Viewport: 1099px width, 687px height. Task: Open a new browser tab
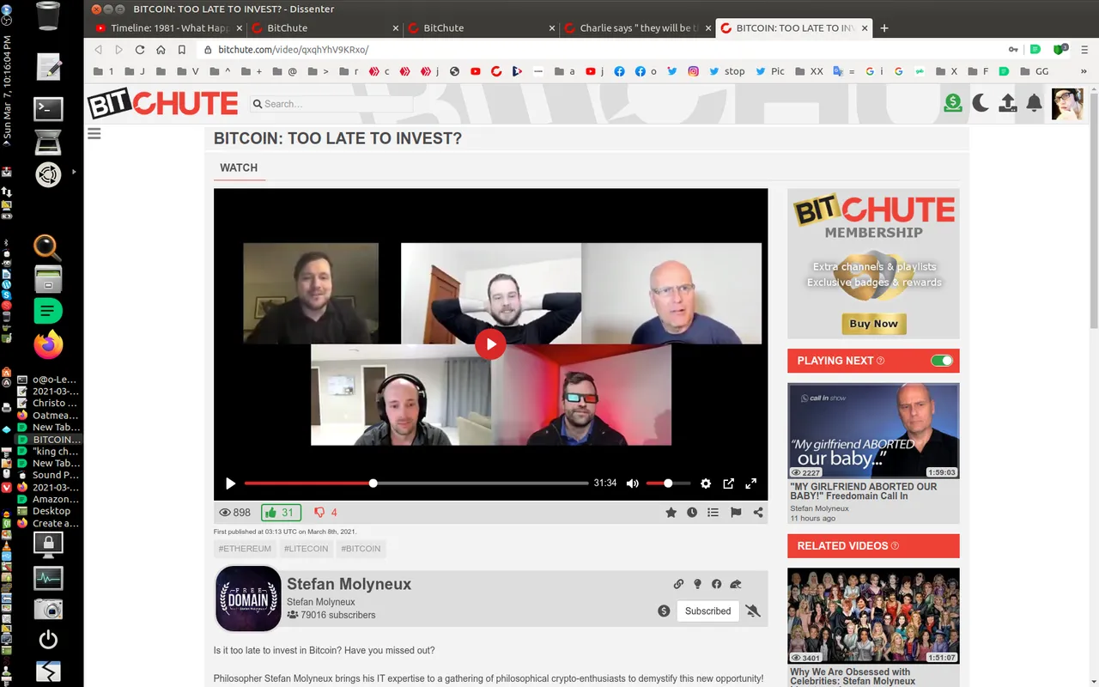[884, 27]
